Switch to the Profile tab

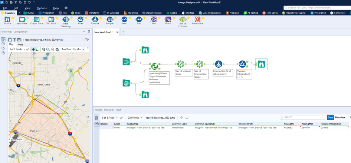point(20,44)
